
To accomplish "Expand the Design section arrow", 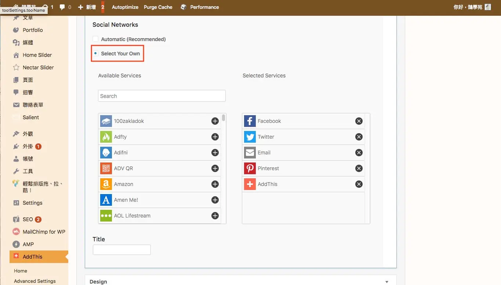I will click(387, 282).
